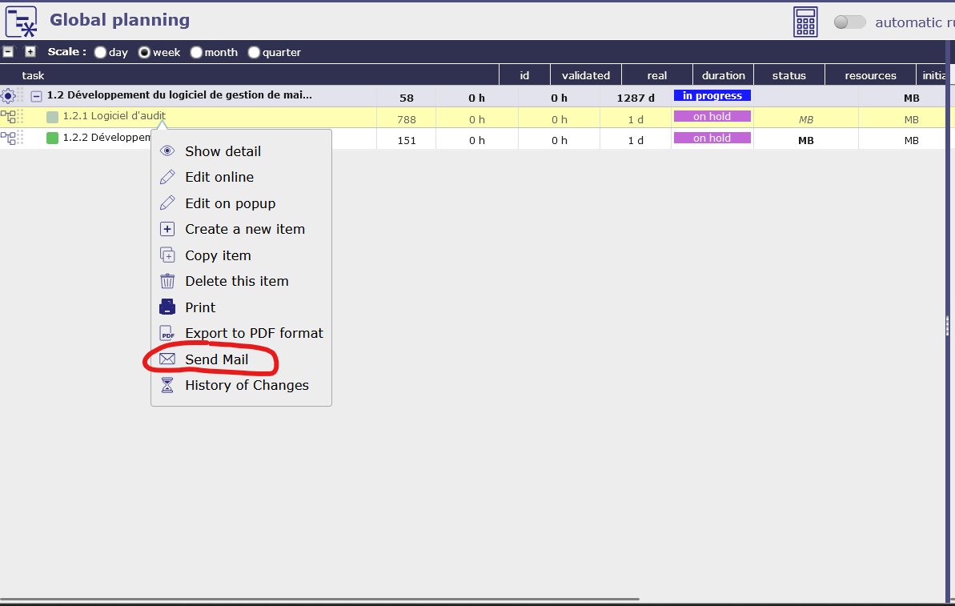
Task: Select the day scale radio button
Action: (100, 53)
